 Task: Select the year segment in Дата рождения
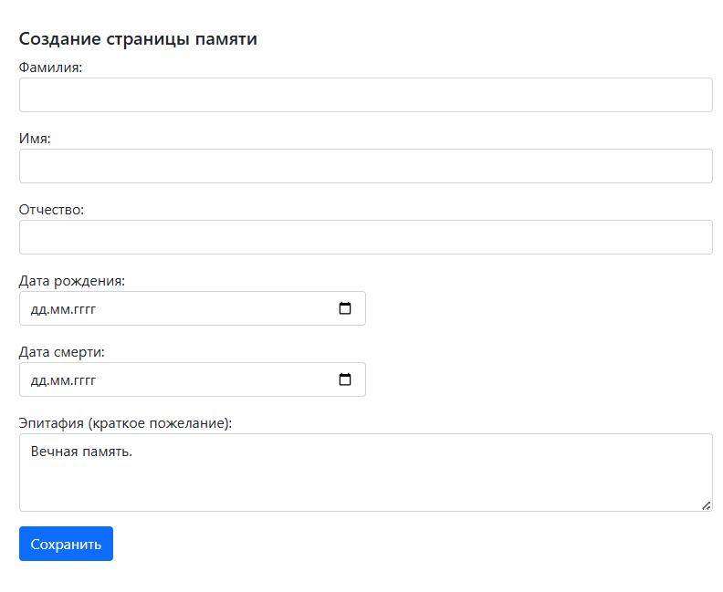coord(82,309)
